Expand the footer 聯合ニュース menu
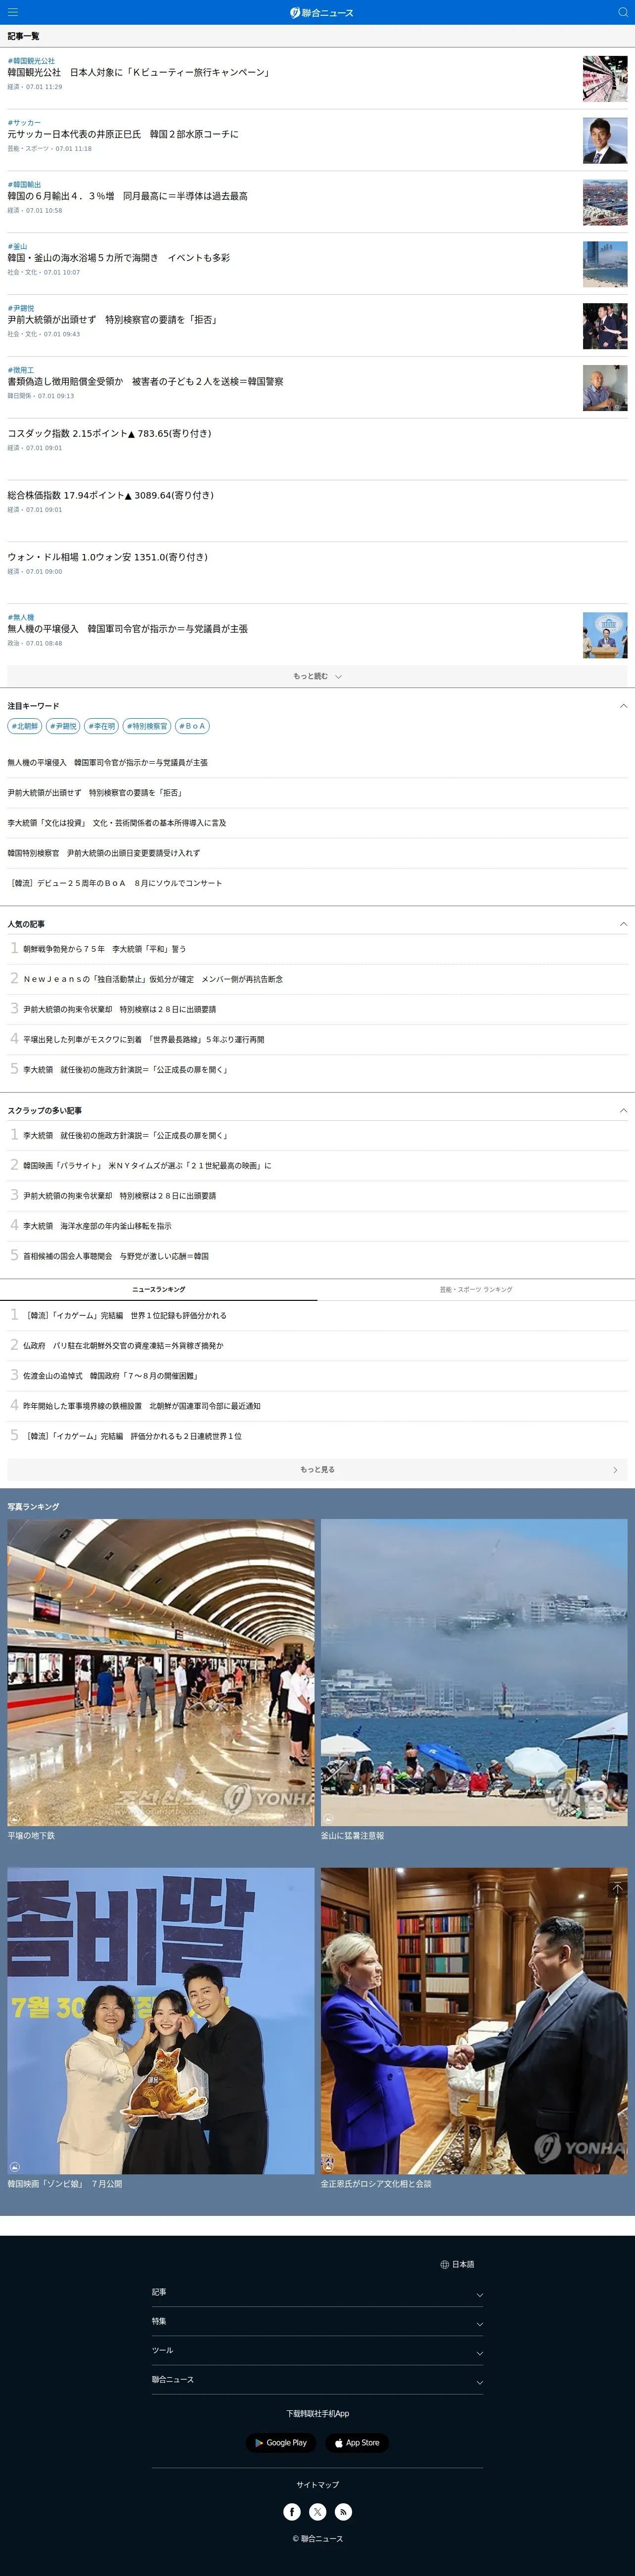This screenshot has height=2576, width=635. (x=317, y=2379)
